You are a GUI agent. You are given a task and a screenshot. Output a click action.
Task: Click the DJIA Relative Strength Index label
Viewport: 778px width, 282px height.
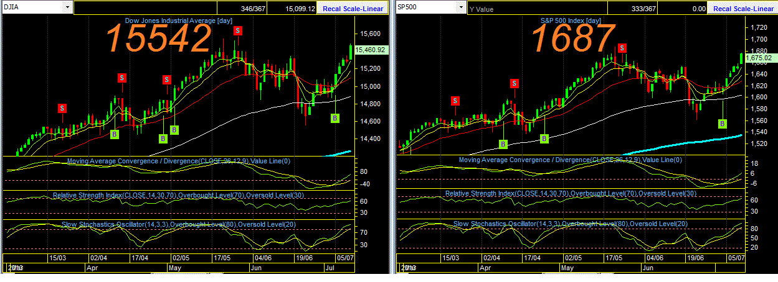point(179,194)
